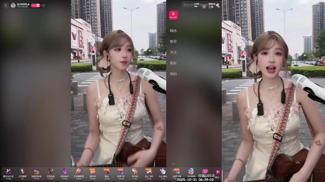Open the streamer's profile avatar
The image size is (325, 182).
pos(13,5)
